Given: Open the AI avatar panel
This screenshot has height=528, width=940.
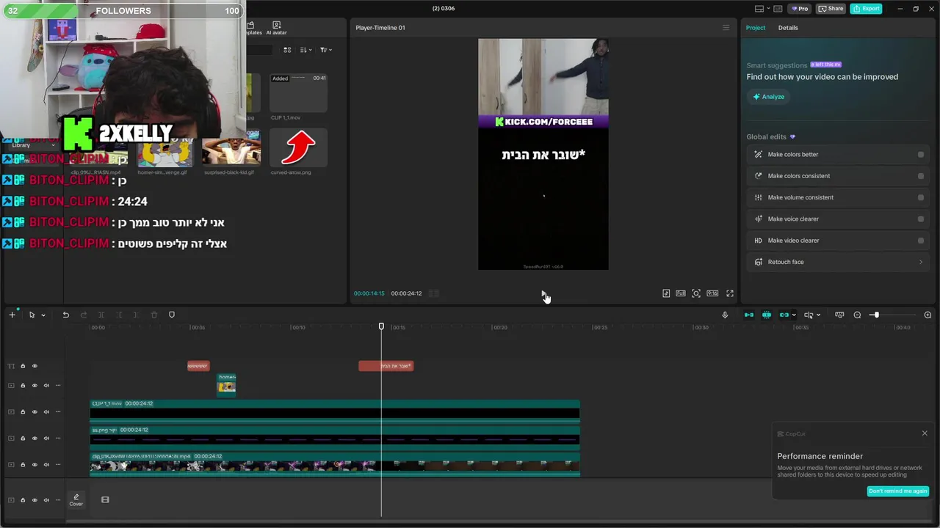Looking at the screenshot, I should (x=276, y=29).
